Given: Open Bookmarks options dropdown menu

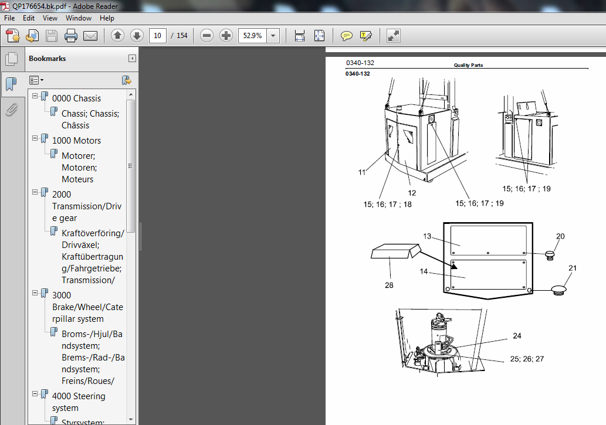Looking at the screenshot, I should 36,80.
